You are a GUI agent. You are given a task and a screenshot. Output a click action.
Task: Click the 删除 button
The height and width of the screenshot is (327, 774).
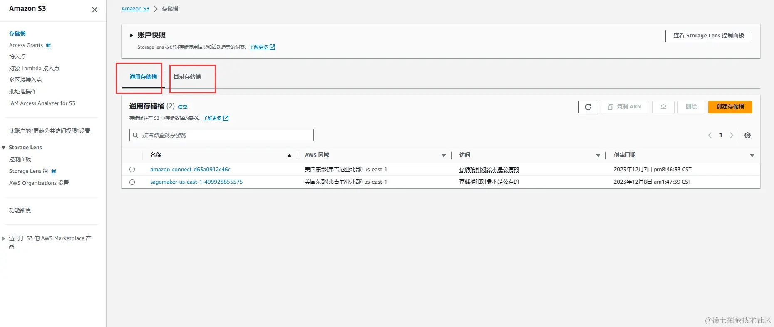[691, 107]
